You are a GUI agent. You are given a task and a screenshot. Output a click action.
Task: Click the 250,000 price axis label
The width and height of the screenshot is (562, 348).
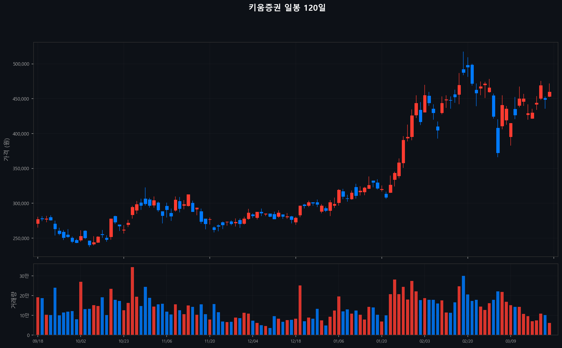[x=21, y=238]
